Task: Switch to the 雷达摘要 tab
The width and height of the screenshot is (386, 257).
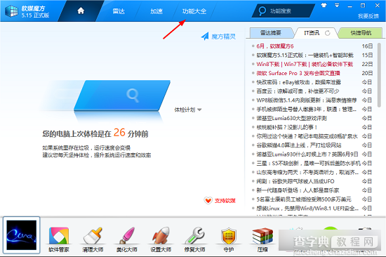Action: pyautogui.click(x=271, y=33)
